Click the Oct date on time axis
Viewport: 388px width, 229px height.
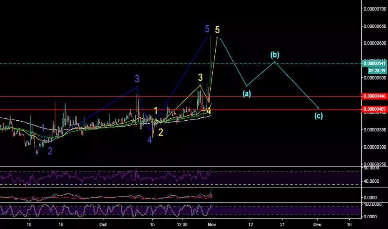tap(103, 224)
